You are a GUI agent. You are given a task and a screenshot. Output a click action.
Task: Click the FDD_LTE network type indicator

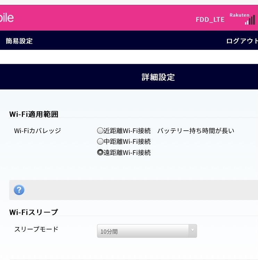[210, 19]
